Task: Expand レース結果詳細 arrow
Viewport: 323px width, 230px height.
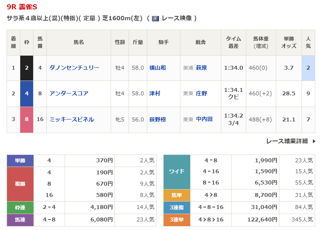Action: coord(314,141)
